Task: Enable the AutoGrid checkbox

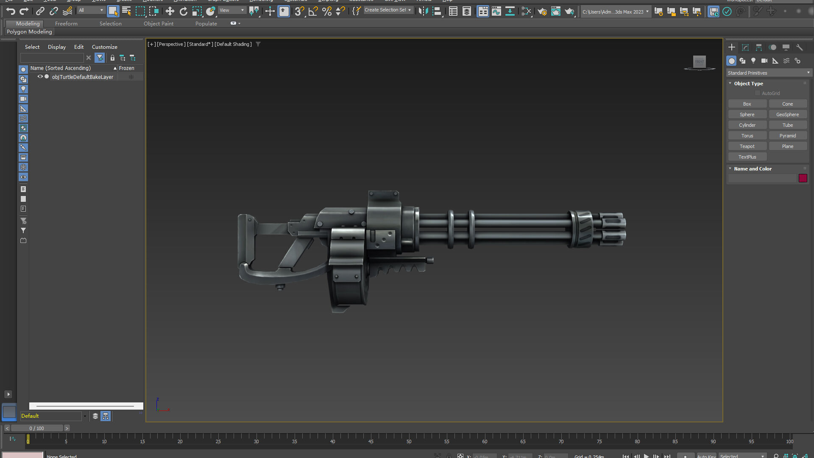Action: coord(758,93)
